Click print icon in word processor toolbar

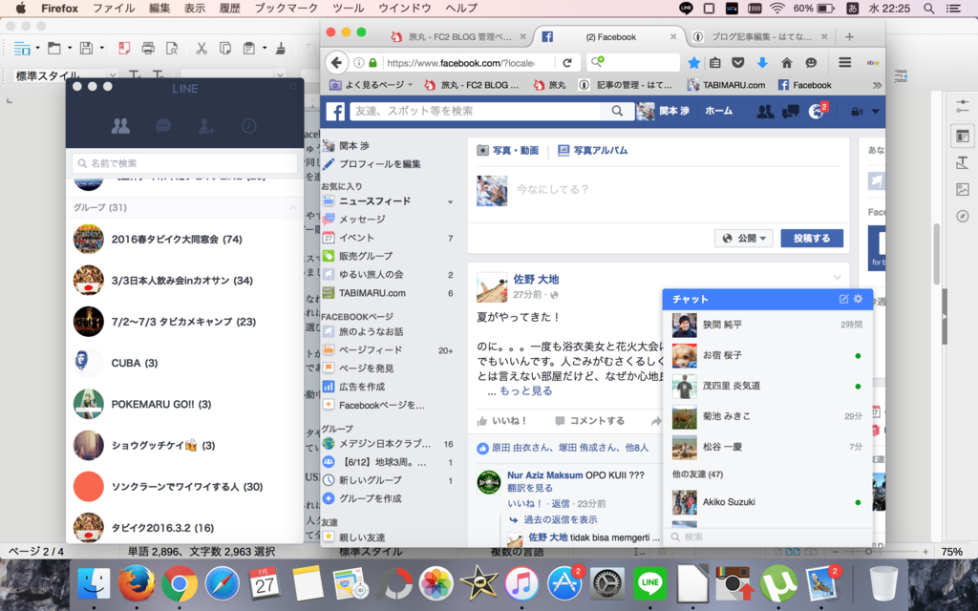pyautogui.click(x=148, y=48)
